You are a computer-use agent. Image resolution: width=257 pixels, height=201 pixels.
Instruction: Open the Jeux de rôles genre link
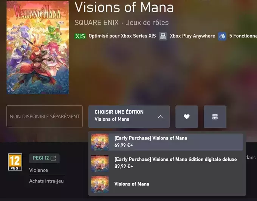147,23
